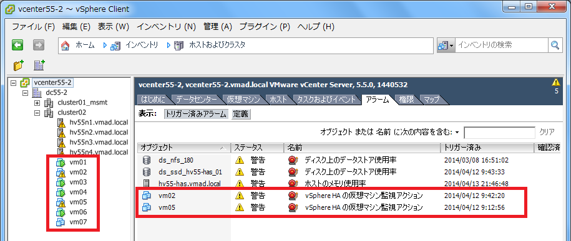571x241 pixels.
Task: Click the ds_ssd_hv55-has_01 datastore icon
Action: click(147, 172)
